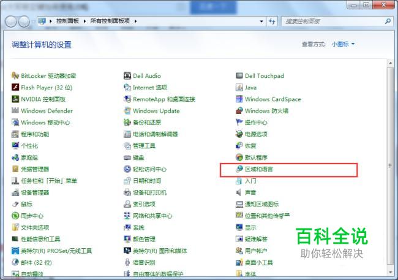This screenshot has height=280, width=398.
Task: Open Flash Player (32 位) icon
Action: [15, 88]
